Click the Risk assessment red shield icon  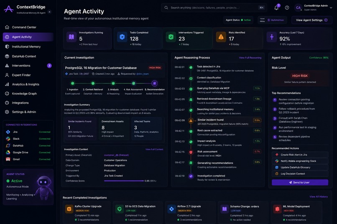click(x=191, y=152)
